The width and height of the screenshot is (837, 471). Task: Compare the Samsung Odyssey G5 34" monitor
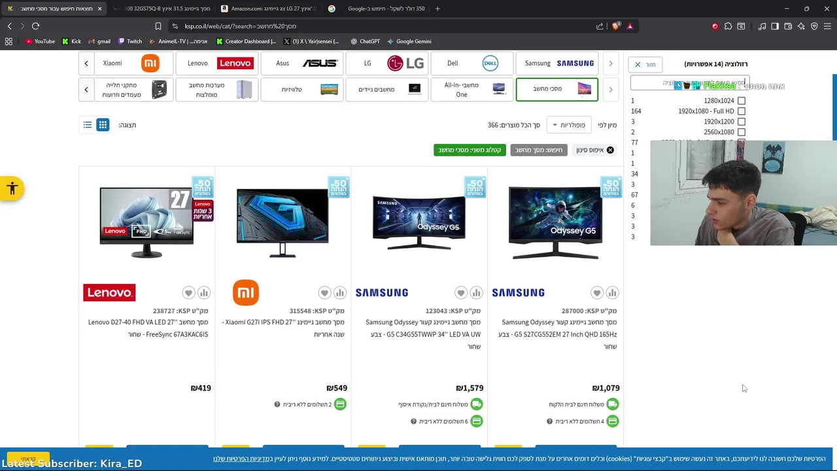pos(476,293)
